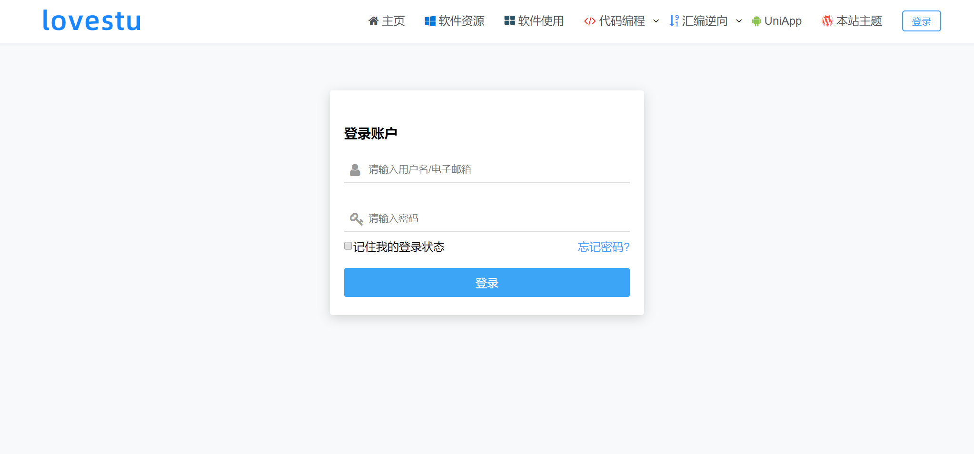Click the Android icon beside UniApp
The width and height of the screenshot is (974, 454).
pyautogui.click(x=755, y=21)
